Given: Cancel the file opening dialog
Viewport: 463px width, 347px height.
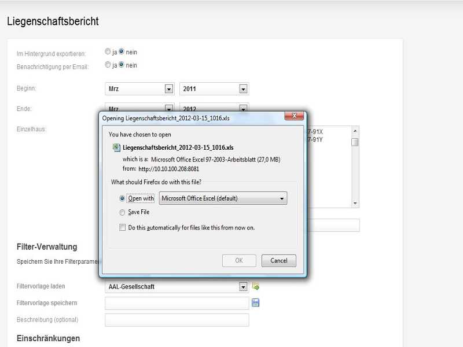Looking at the screenshot, I should (279, 261).
